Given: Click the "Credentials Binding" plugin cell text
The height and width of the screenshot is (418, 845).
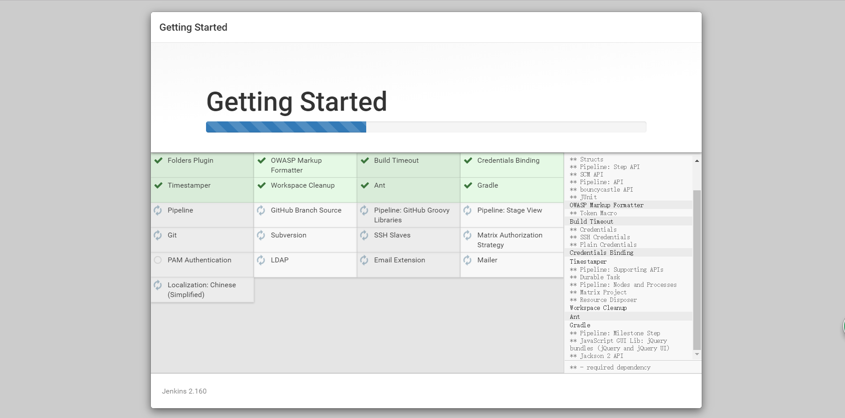Looking at the screenshot, I should pyautogui.click(x=508, y=161).
